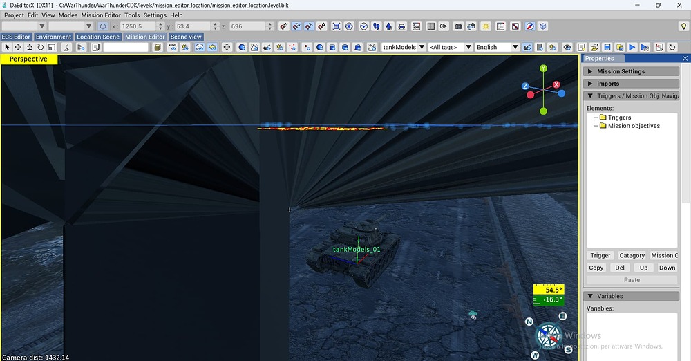Switch to the Environment tab

click(53, 37)
